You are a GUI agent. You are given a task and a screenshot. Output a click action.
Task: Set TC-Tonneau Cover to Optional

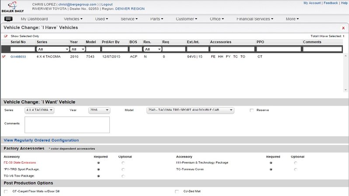click(296, 169)
